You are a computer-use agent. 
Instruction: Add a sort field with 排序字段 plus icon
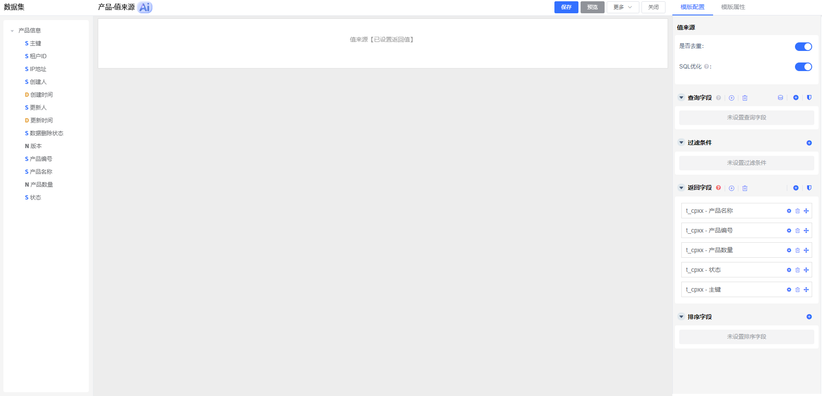click(x=809, y=317)
